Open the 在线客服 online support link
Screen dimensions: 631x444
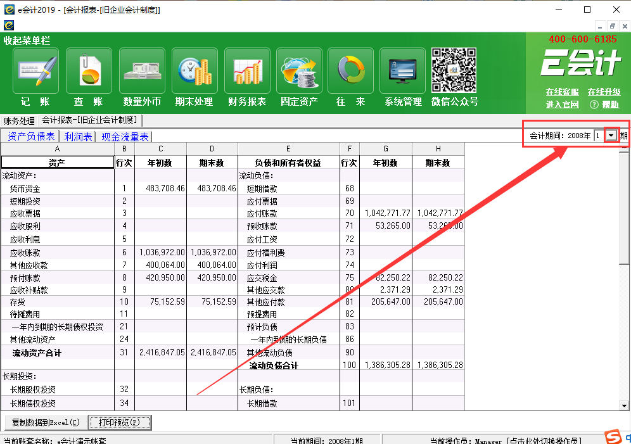[562, 92]
